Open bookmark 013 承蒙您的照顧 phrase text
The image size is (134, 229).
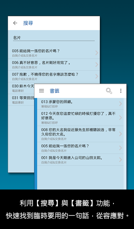tap(57, 102)
